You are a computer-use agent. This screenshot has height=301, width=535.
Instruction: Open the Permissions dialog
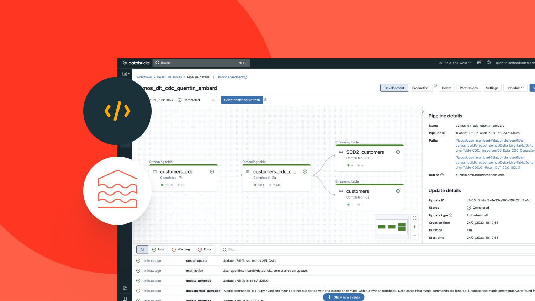(468, 88)
